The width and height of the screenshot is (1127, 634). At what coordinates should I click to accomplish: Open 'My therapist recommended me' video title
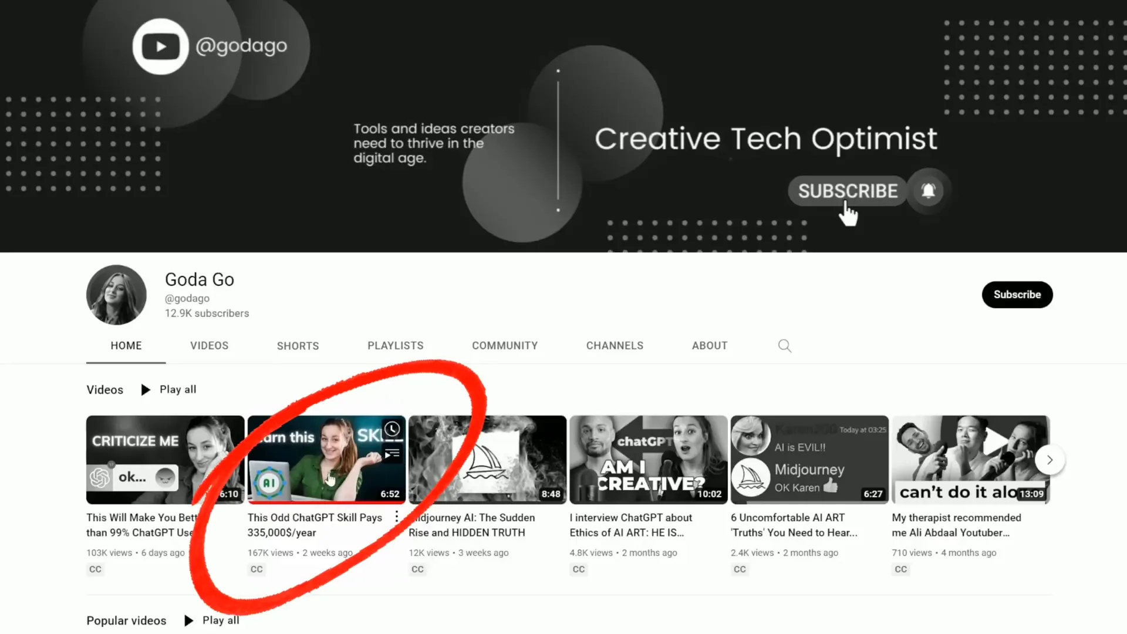point(956,525)
